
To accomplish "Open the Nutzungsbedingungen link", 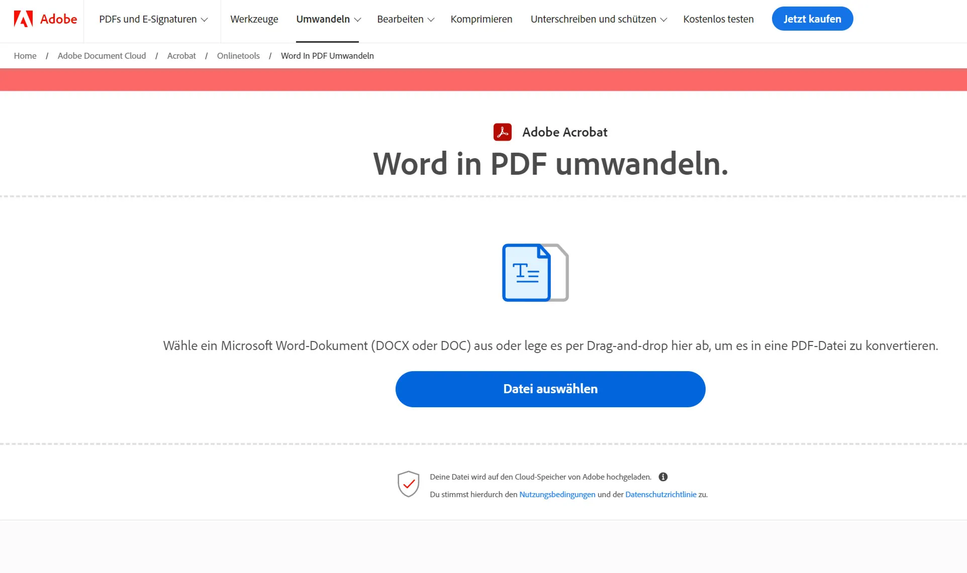I will (557, 494).
